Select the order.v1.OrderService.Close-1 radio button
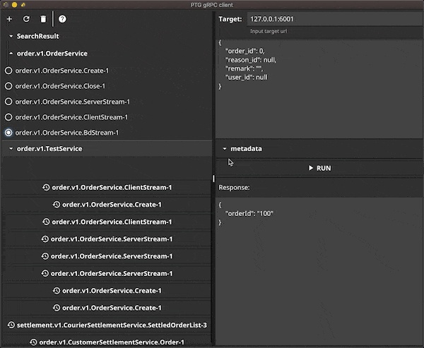The image size is (424, 348). click(8, 86)
